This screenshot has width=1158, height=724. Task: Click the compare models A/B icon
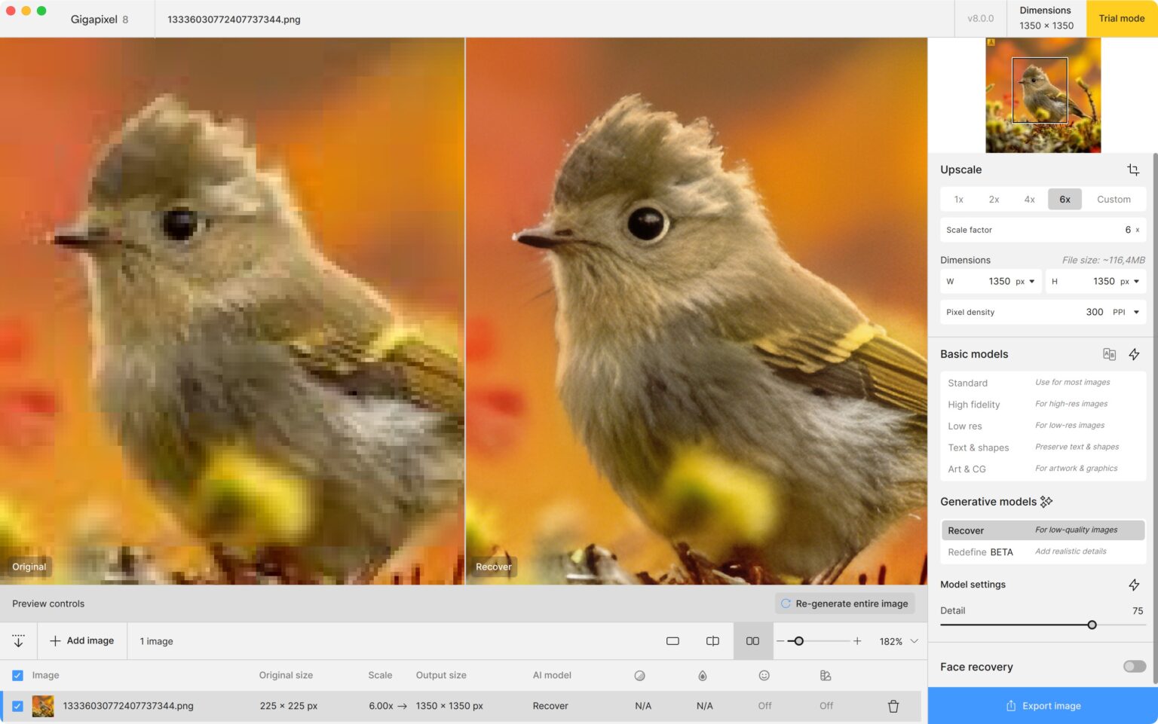[1109, 354]
